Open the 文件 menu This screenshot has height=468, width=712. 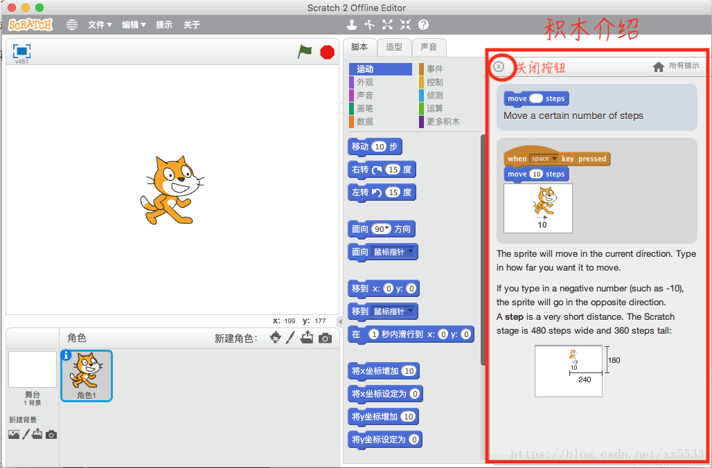pyautogui.click(x=100, y=24)
